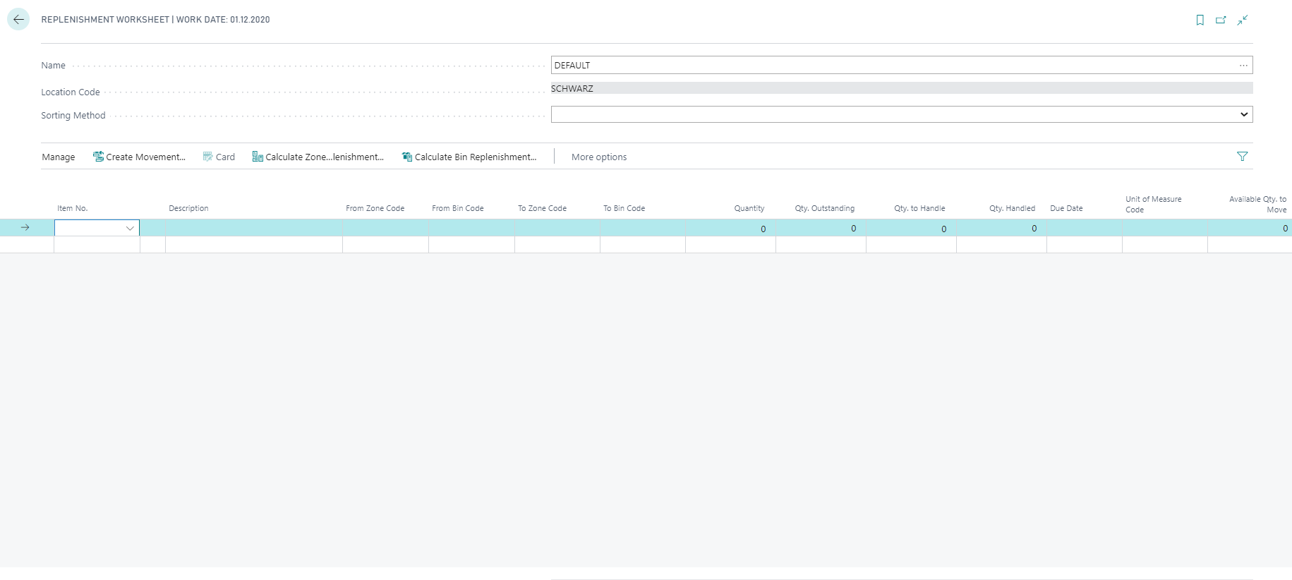Screen dimensions: 1292x580
Task: Show More options
Action: (x=599, y=157)
